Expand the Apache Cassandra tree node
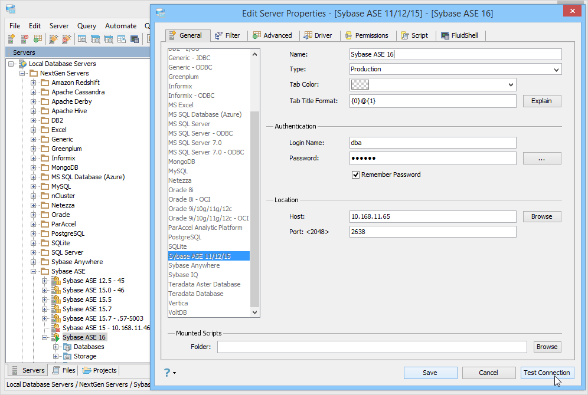 [x=34, y=92]
